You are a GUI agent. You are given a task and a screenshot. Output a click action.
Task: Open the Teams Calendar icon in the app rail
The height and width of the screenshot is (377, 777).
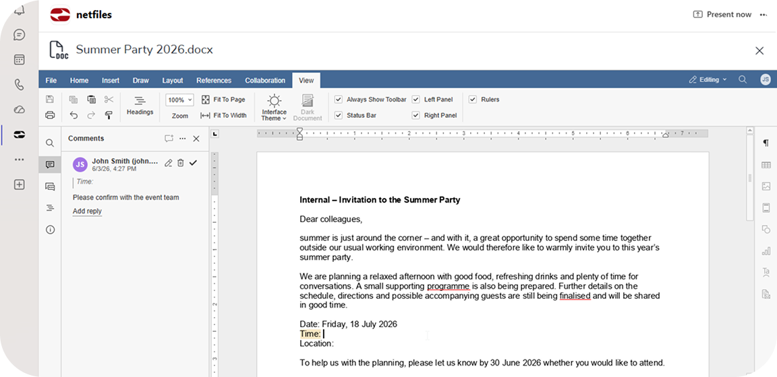coord(20,60)
